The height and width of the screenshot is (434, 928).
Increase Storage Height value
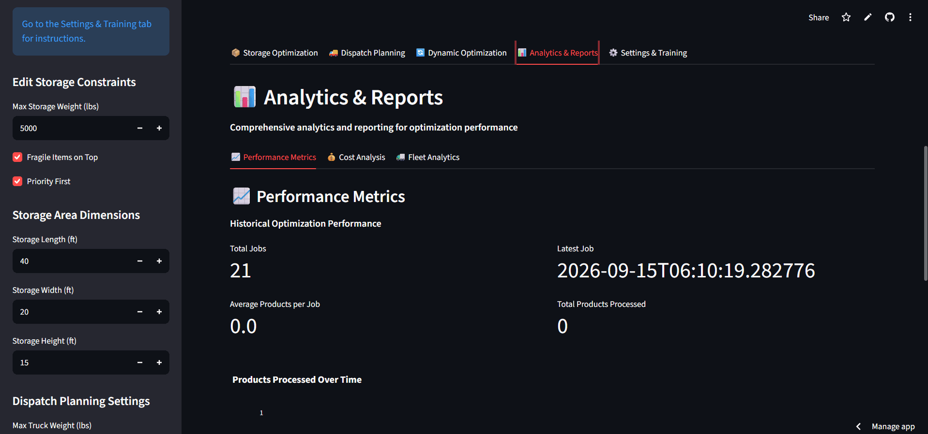pos(159,362)
